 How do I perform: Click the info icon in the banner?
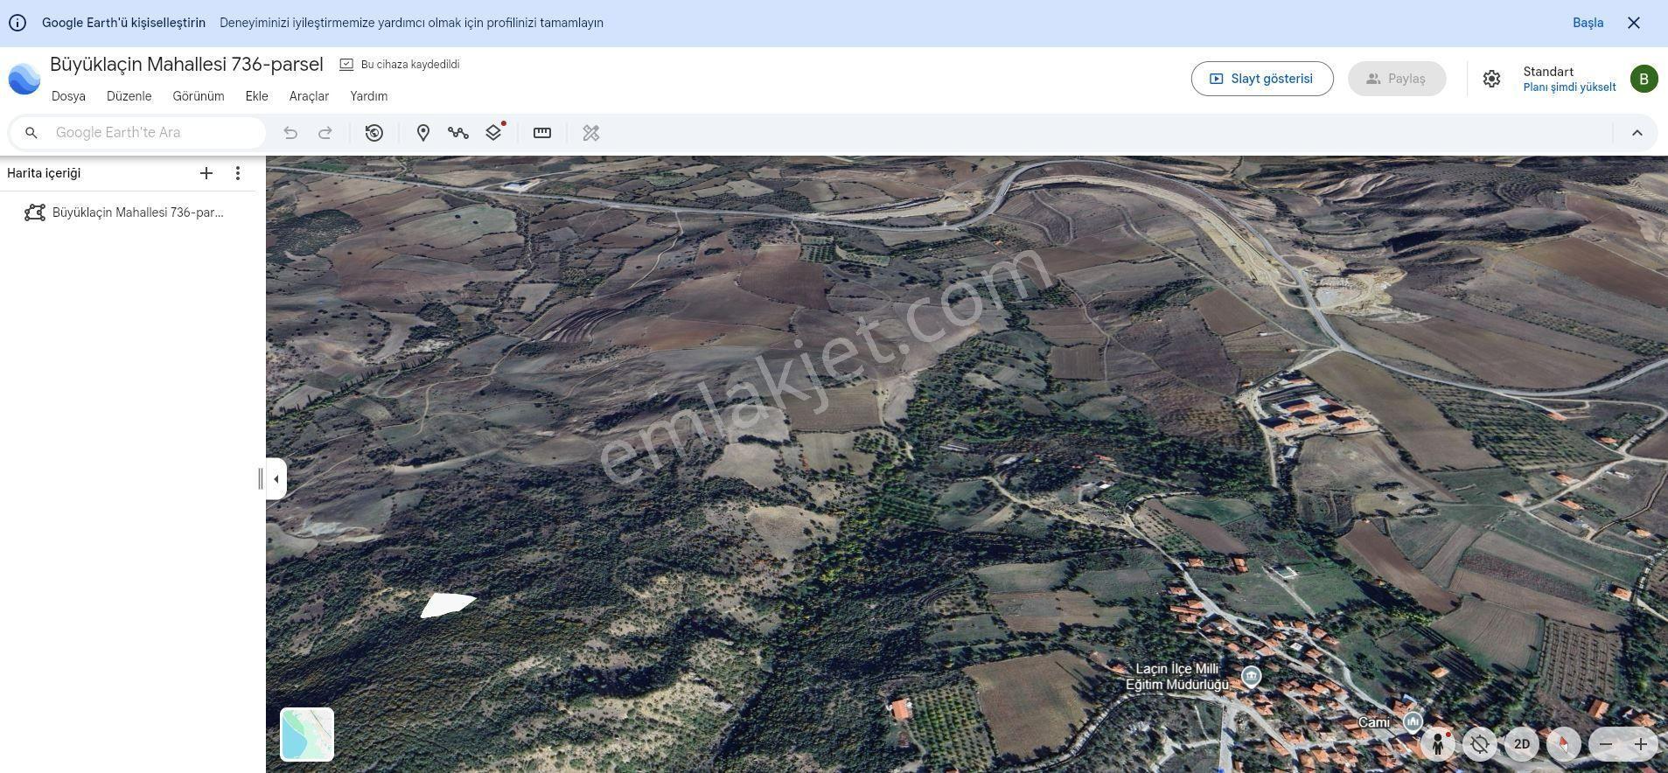[17, 23]
